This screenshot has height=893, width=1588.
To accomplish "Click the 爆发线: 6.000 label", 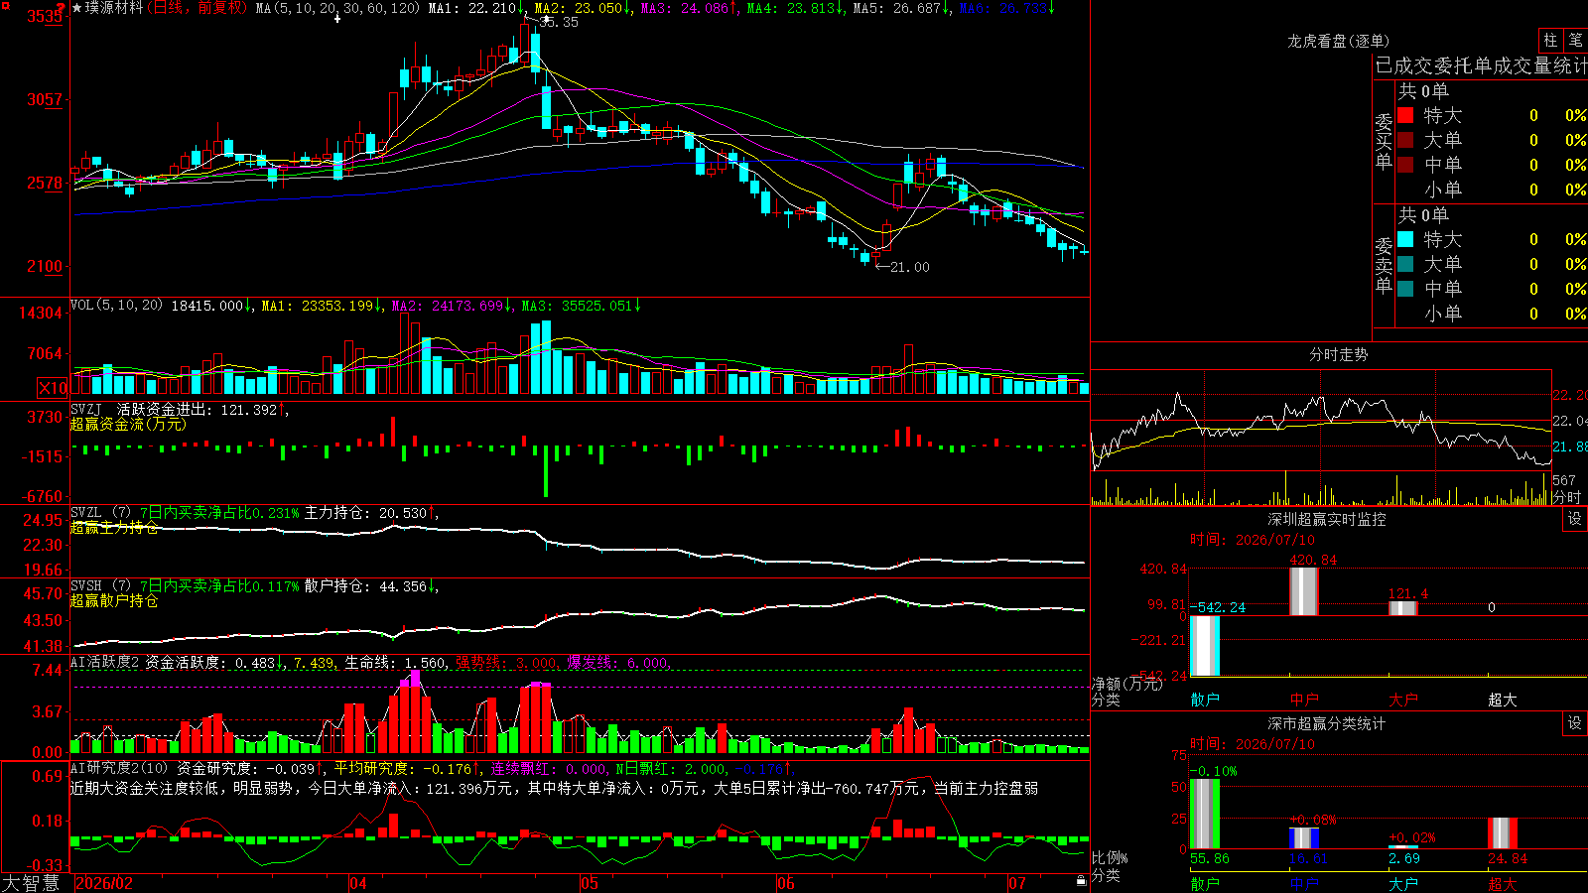I will click(618, 663).
